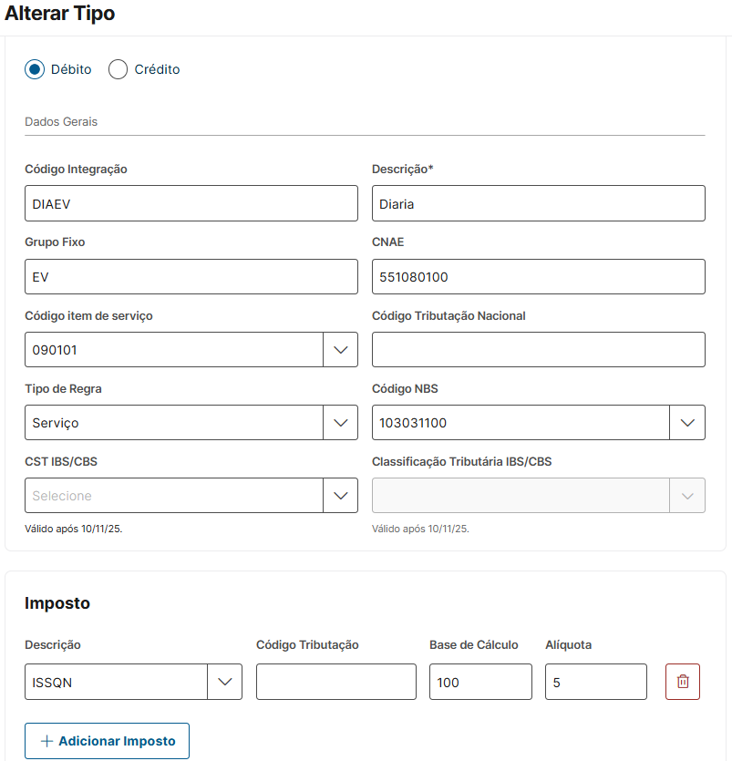
Task: Click the CST IBS/CBS Selecione field
Action: pos(173,496)
